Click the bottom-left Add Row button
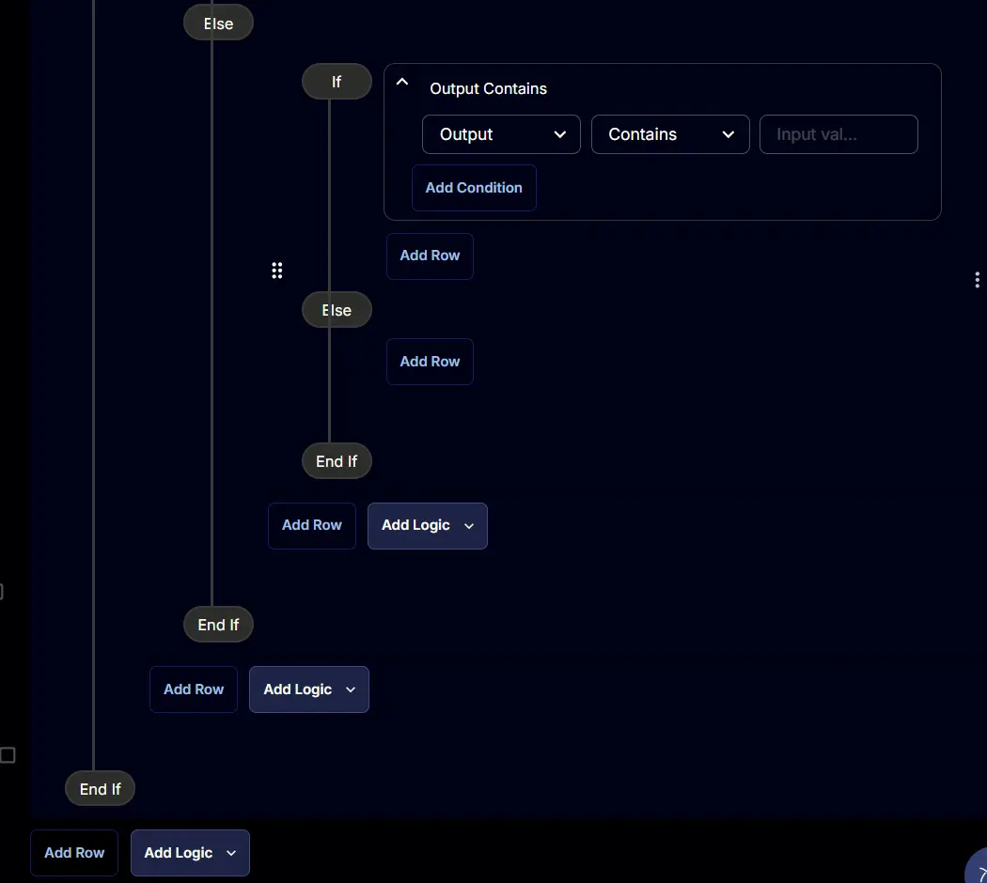987x883 pixels. [74, 853]
